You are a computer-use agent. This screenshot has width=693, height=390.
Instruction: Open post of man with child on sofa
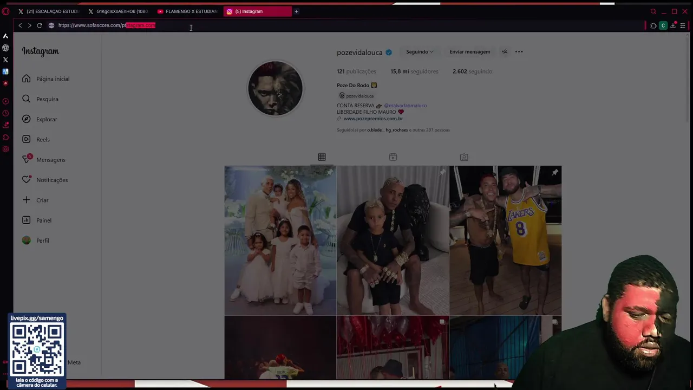click(393, 240)
